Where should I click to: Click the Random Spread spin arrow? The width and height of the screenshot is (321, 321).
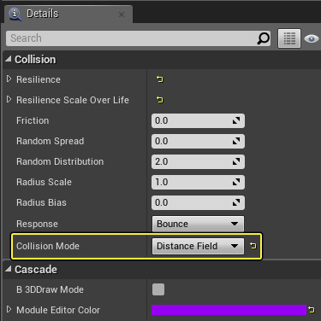click(x=236, y=141)
